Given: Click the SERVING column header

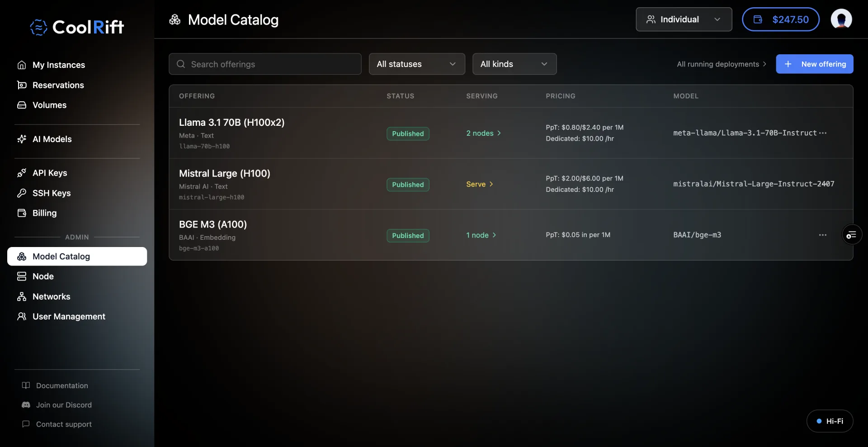Looking at the screenshot, I should (x=482, y=96).
